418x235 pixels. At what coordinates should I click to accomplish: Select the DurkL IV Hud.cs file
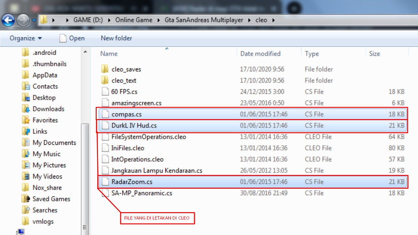click(x=252, y=125)
